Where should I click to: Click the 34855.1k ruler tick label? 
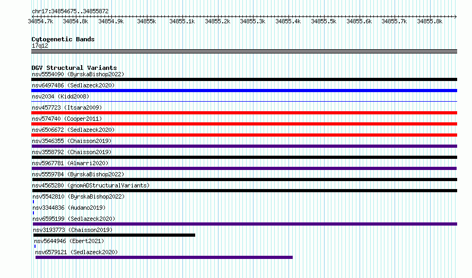click(x=182, y=21)
